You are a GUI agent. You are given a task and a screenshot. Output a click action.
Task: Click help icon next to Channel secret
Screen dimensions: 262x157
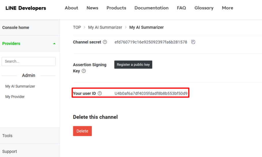[x=105, y=42]
